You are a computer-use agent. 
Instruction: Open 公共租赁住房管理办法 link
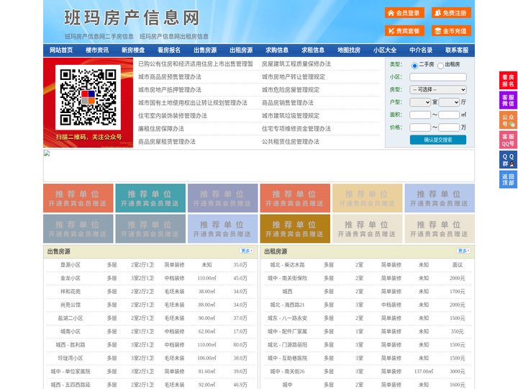pos(291,142)
